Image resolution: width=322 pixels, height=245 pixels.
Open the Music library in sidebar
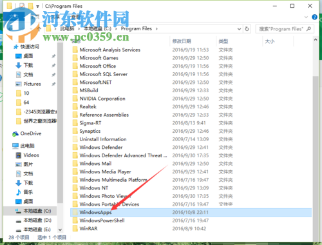pos(24,192)
